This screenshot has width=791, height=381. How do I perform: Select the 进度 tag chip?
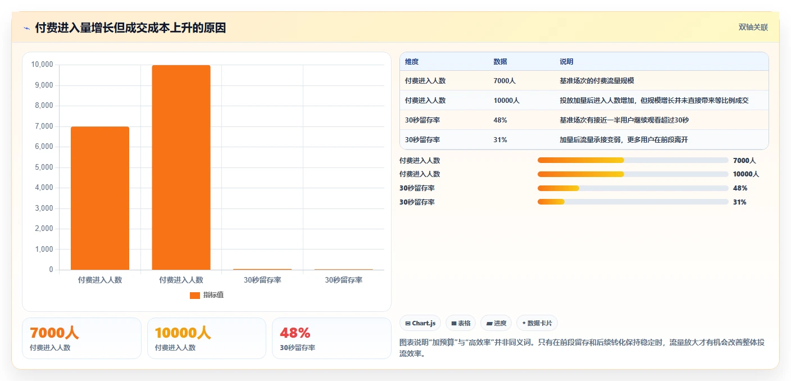(x=496, y=323)
